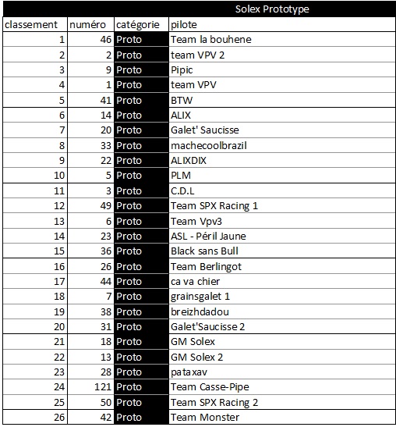Select the Team SPX Racing 1 cell
The height and width of the screenshot is (427, 396).
(x=282, y=206)
